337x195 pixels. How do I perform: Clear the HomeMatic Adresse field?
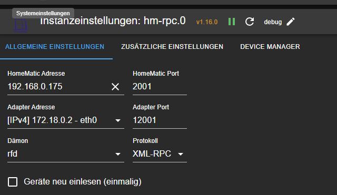[115, 87]
